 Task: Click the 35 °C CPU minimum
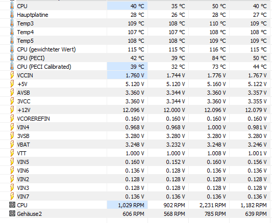pyautogui.click(x=178, y=6)
